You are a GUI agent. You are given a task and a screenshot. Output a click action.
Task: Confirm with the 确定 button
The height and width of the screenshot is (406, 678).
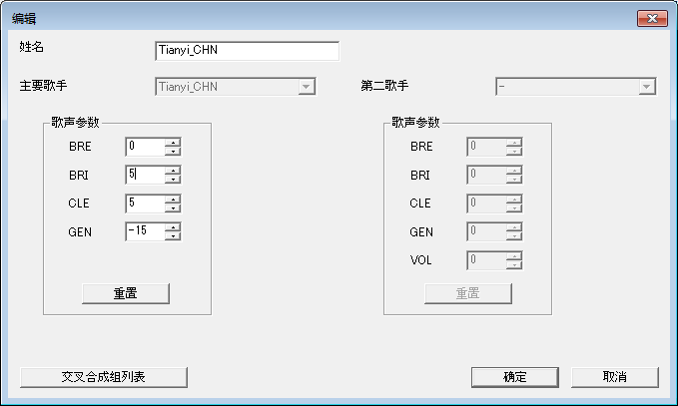click(x=514, y=377)
